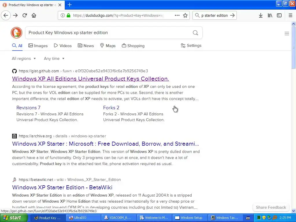View the green padlock connection details
Screen dimensions: 296x222
click(x=68, y=16)
